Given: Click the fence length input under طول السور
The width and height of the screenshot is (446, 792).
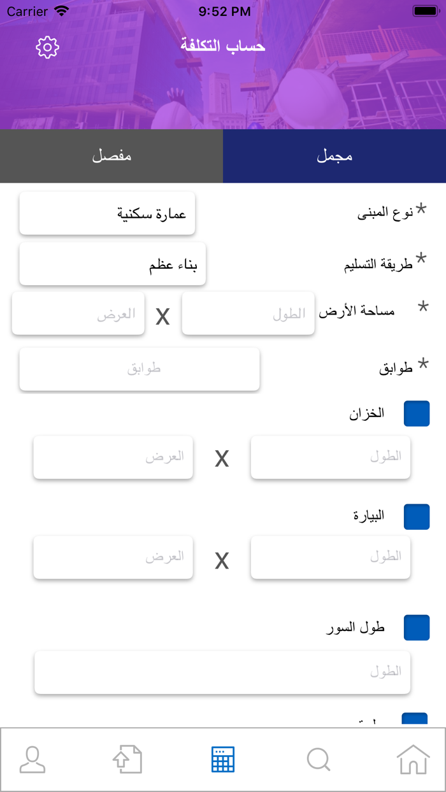Looking at the screenshot, I should click(x=222, y=672).
